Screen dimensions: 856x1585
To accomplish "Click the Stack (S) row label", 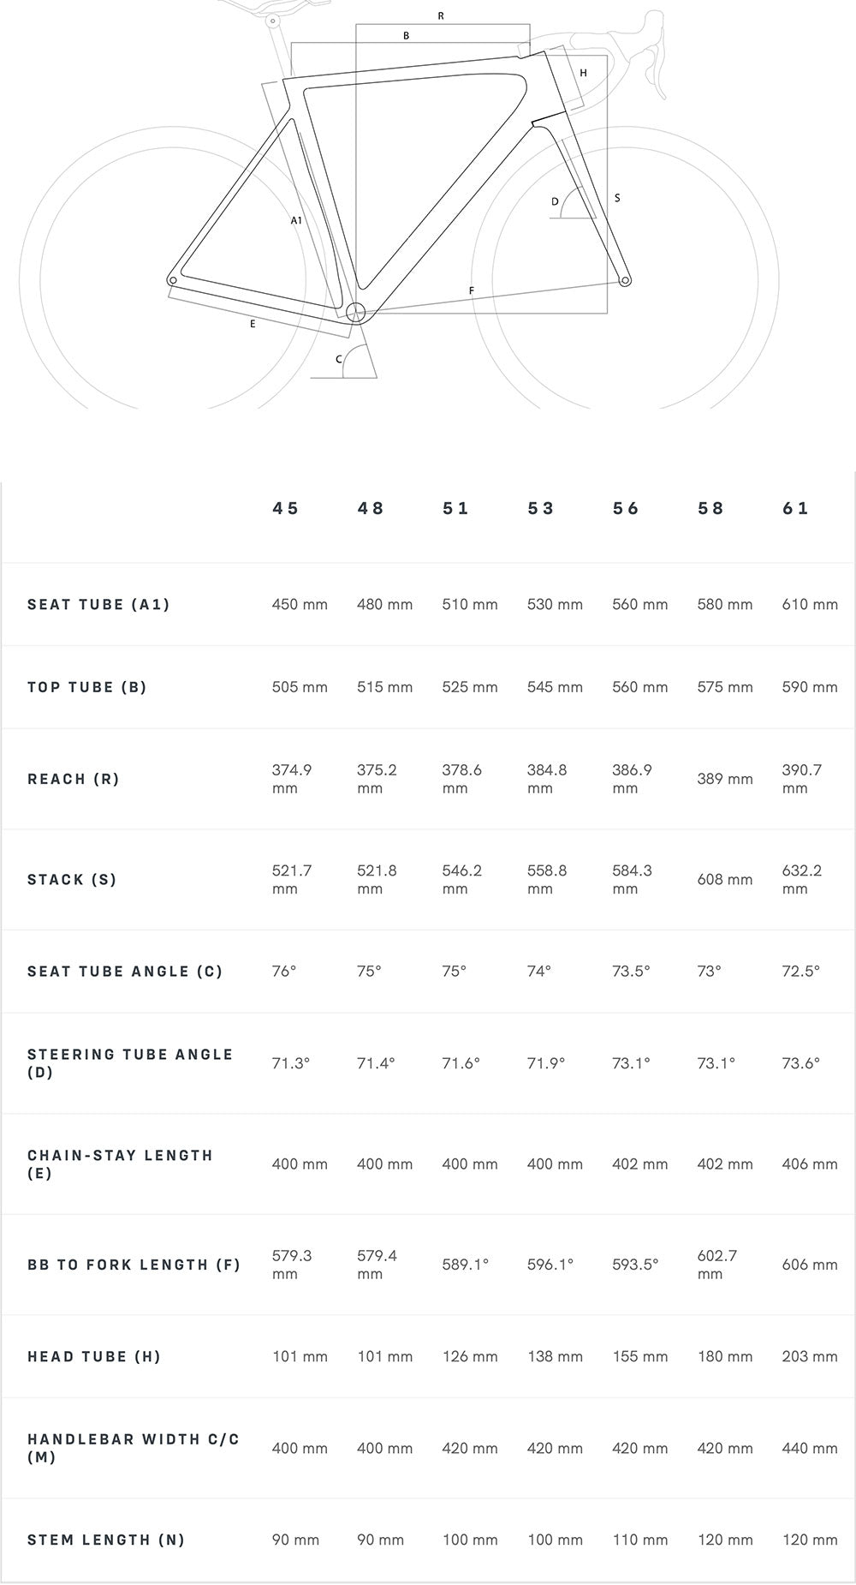I will 72,879.
